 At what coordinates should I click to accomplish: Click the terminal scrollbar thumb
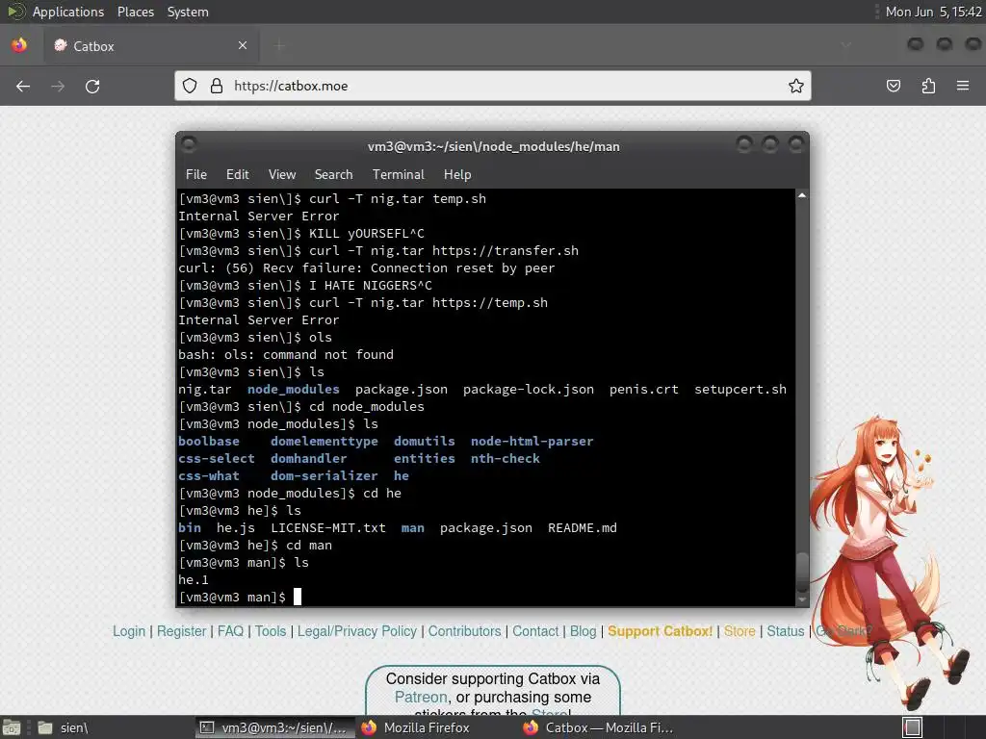[x=802, y=572]
